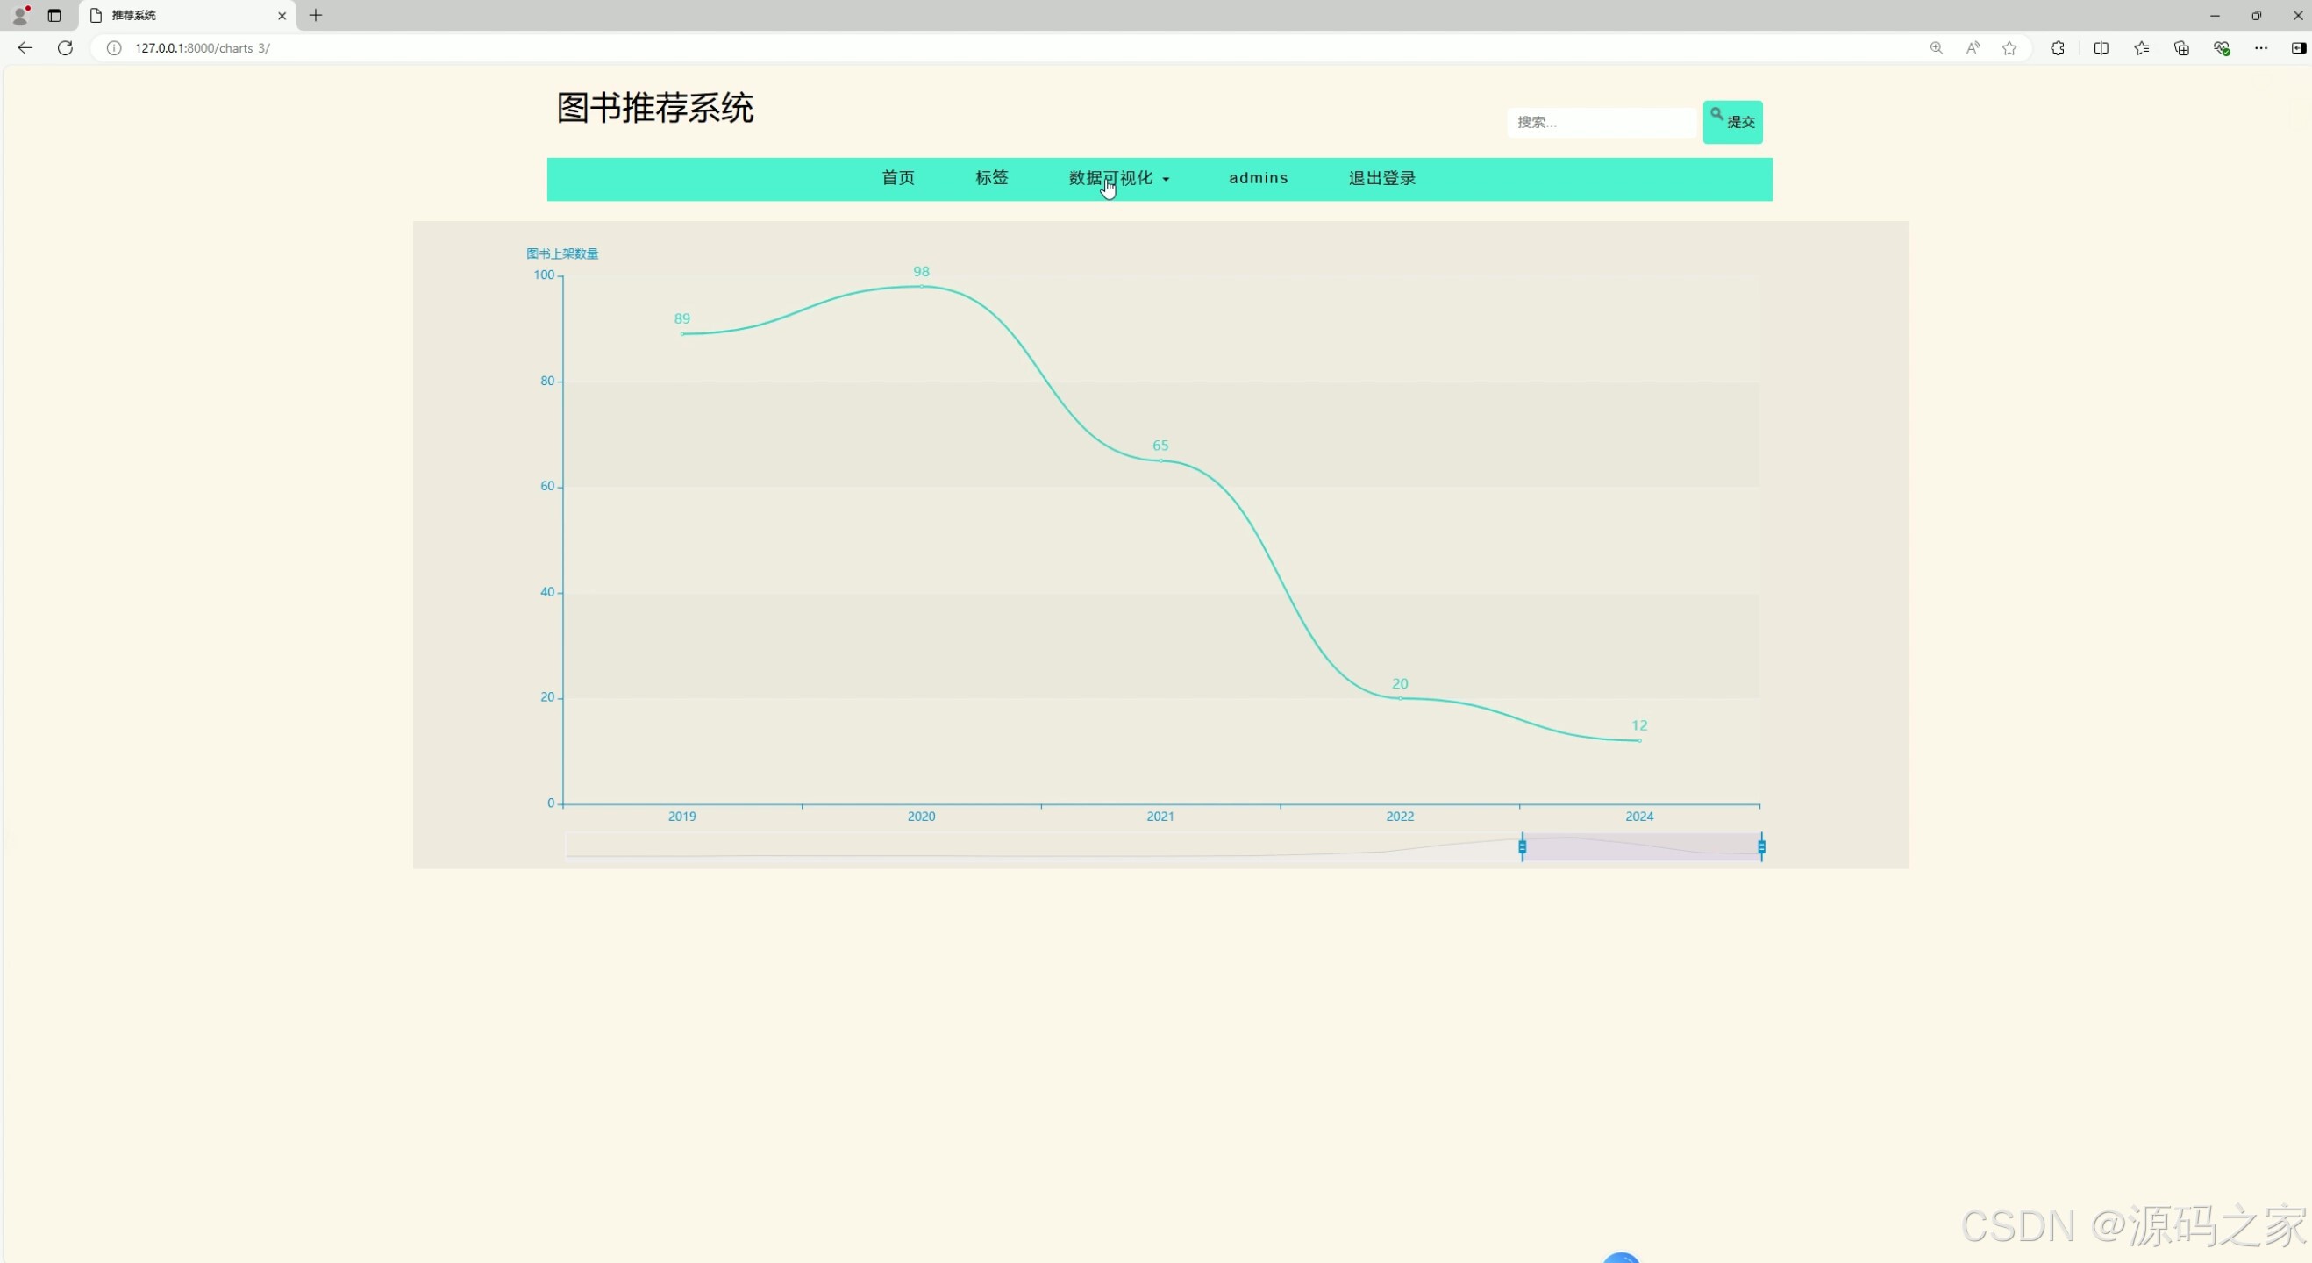Image resolution: width=2312 pixels, height=1263 pixels.
Task: Open the zoom control in the address bar
Action: coord(1937,47)
